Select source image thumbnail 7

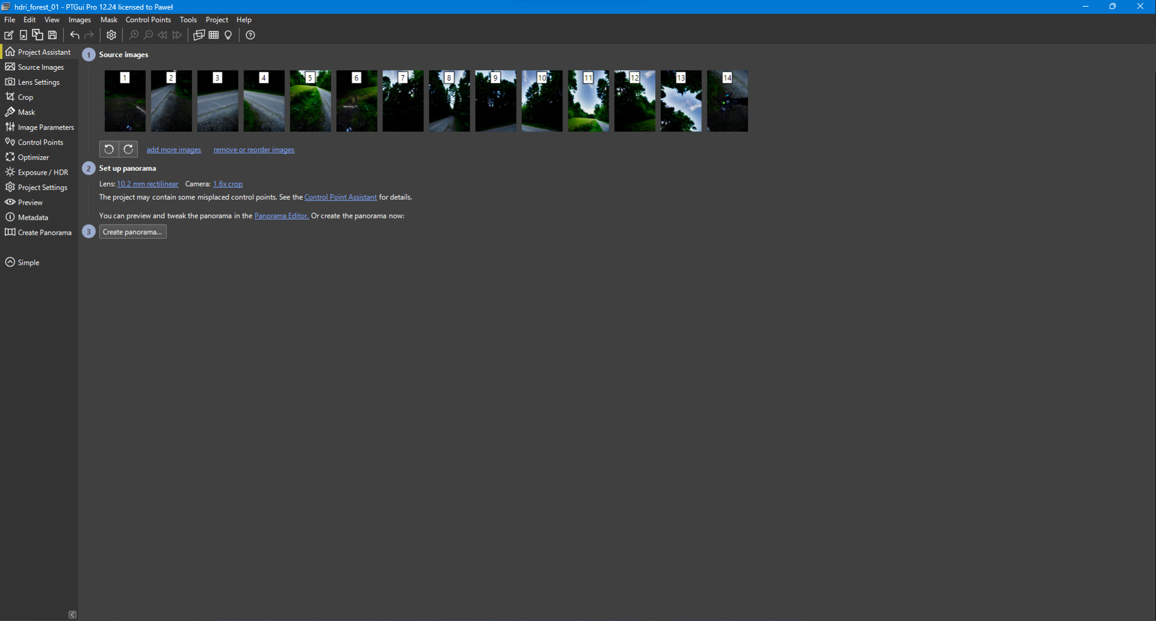(x=403, y=101)
